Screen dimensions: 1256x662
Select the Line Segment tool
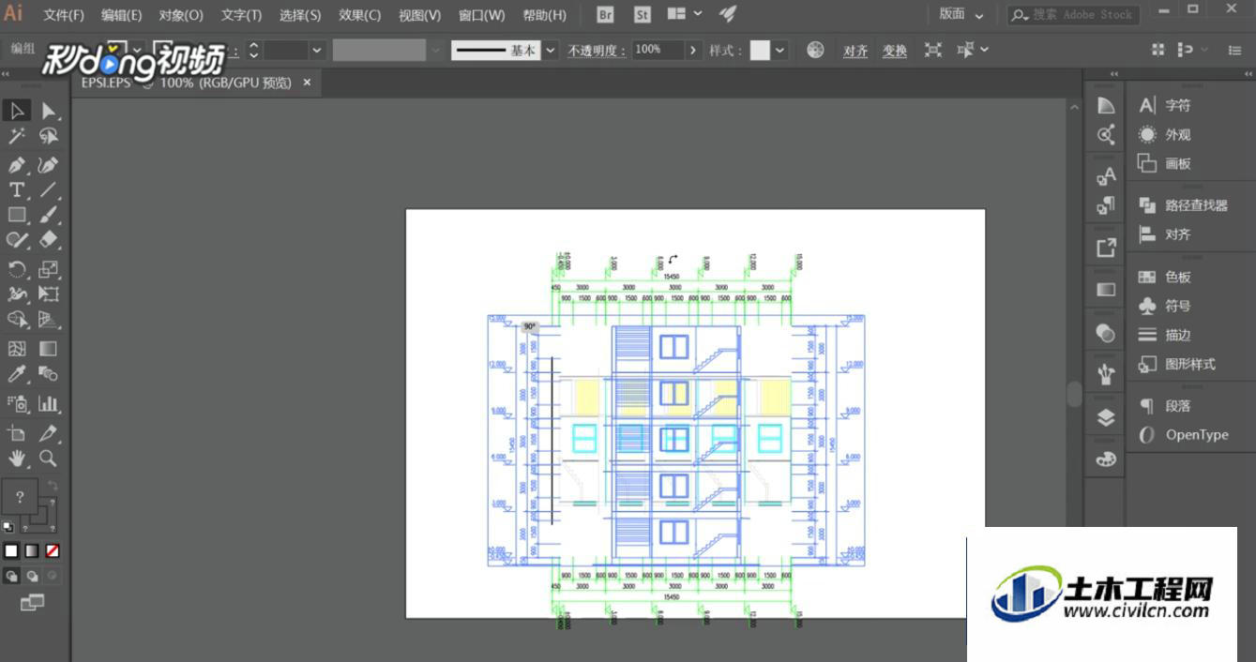(x=49, y=189)
